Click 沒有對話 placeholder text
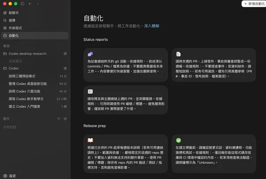Image resolution: width=266 pixels, height=179 pixels. pos(10,127)
